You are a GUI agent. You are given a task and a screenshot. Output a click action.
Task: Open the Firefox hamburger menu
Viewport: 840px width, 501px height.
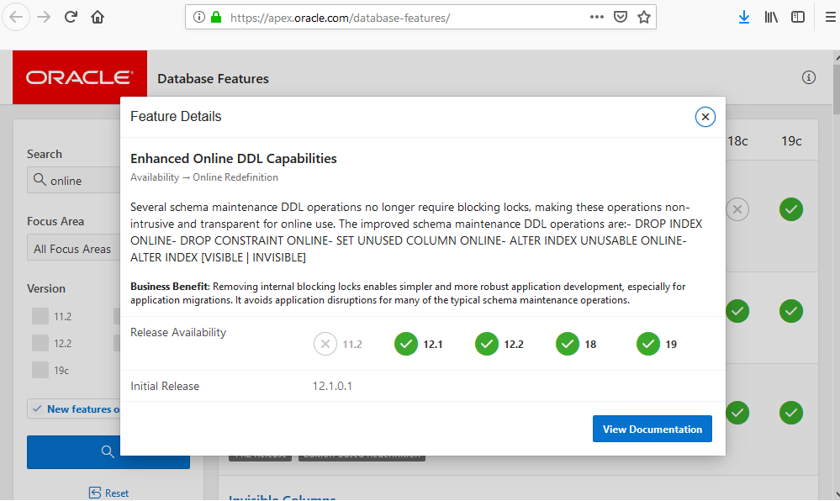(x=830, y=17)
